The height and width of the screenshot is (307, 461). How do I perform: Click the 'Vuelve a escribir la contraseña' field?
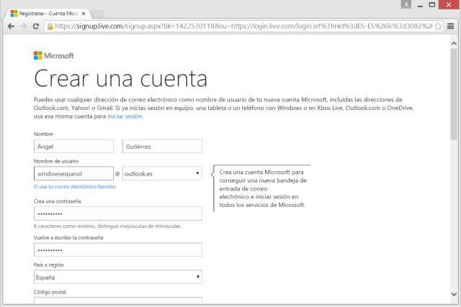coord(118,249)
